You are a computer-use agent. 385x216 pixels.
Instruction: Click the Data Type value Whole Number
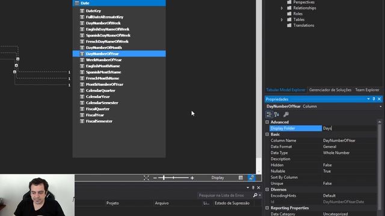tap(336, 153)
